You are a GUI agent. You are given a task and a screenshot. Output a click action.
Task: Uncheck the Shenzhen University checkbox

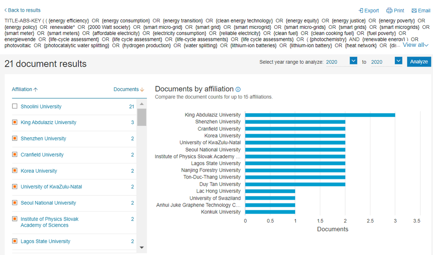15,138
